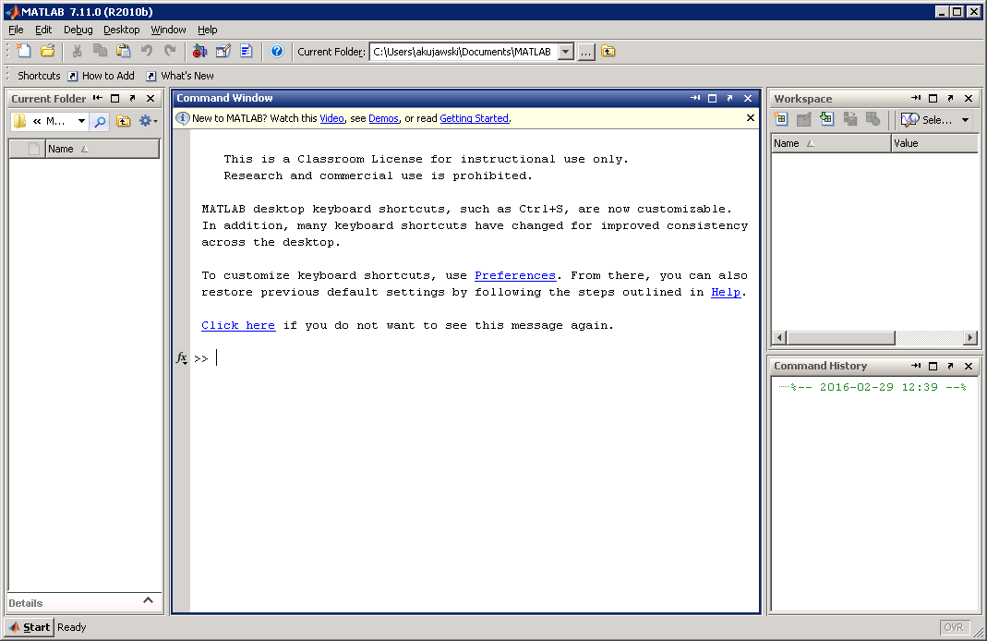Open the Demos link

pos(383,118)
